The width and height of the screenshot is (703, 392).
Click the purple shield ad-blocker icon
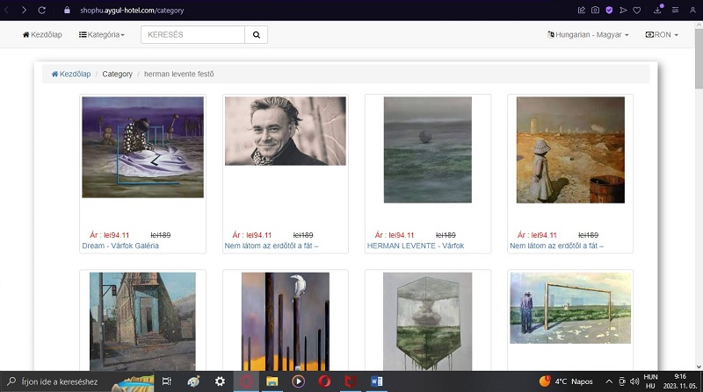[x=609, y=10]
